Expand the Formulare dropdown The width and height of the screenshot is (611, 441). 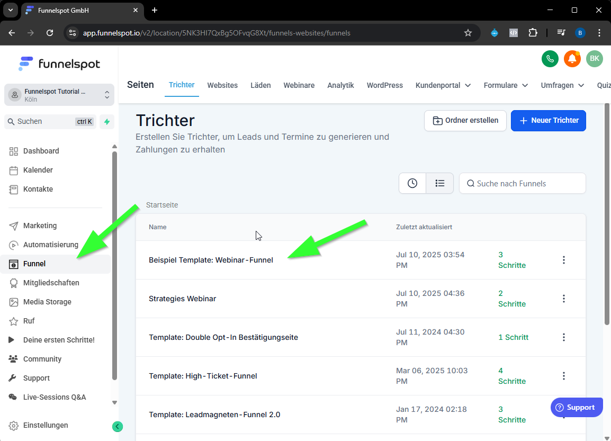[x=506, y=85]
